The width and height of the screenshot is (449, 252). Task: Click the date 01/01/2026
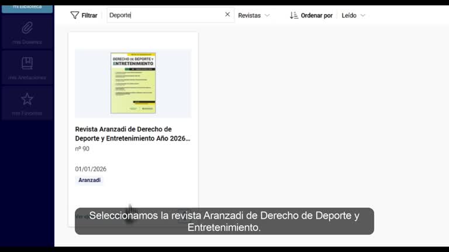point(91,169)
